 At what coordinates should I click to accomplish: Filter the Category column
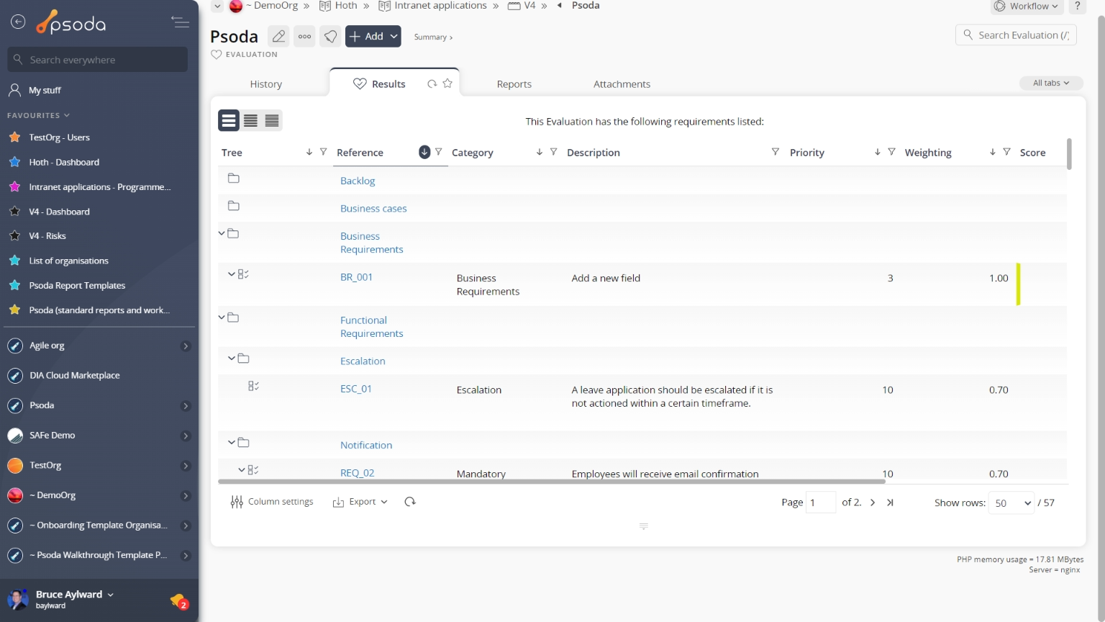coord(553,152)
